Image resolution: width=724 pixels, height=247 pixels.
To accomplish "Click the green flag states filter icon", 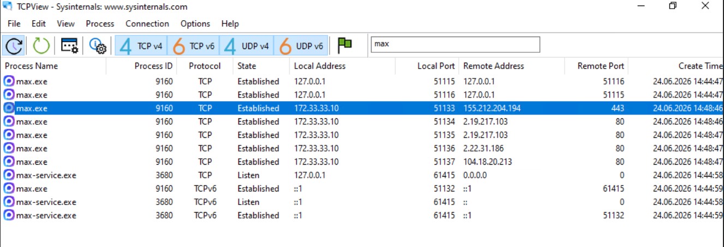I will [x=344, y=46].
